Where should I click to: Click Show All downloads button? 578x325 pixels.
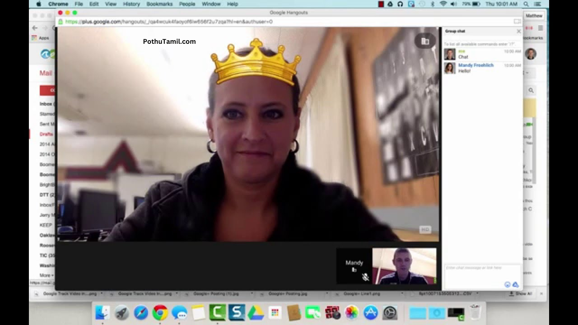523,294
